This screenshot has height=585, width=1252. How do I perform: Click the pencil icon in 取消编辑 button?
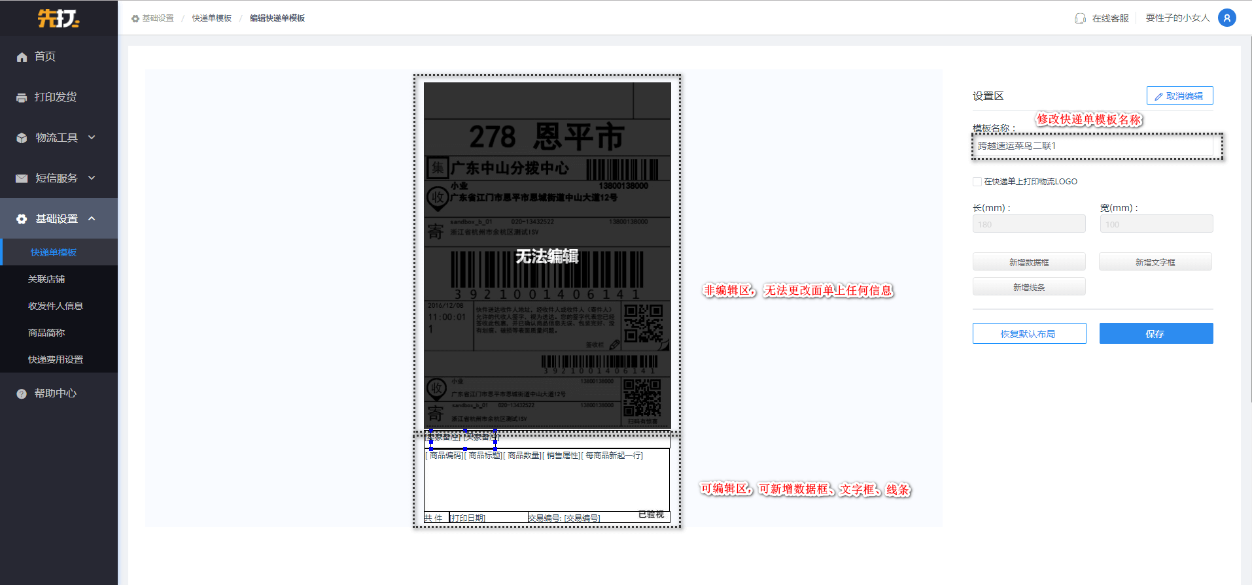click(1158, 96)
